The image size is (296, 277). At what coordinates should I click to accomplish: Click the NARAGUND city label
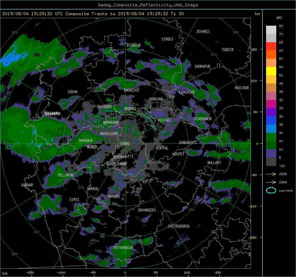111,122
